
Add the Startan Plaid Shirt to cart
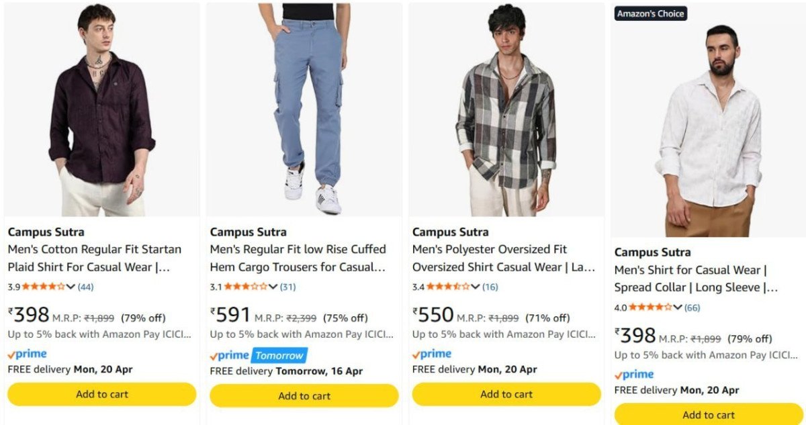(x=101, y=394)
